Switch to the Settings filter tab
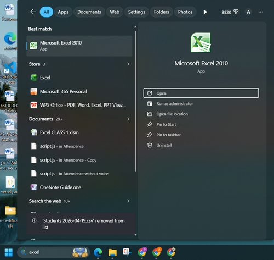 [136, 12]
